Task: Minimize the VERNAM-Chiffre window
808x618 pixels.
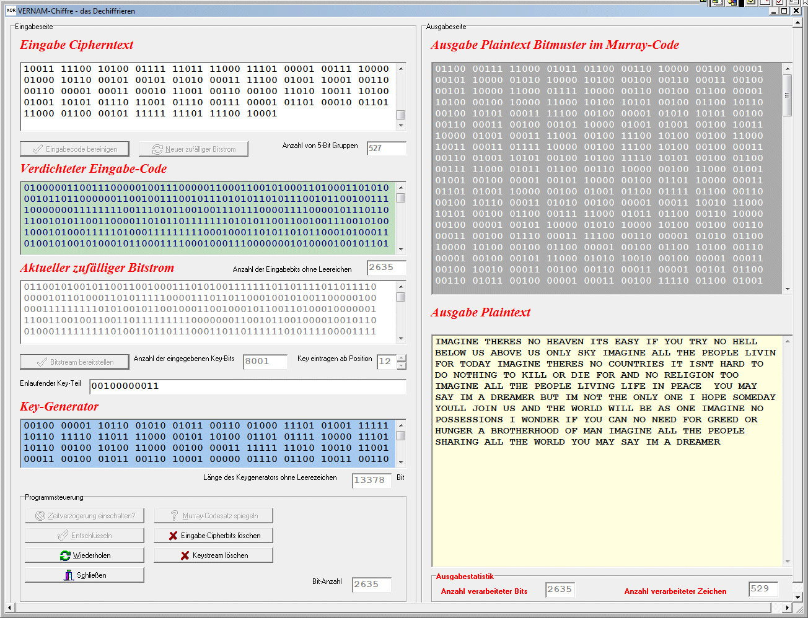Action: pyautogui.click(x=774, y=11)
